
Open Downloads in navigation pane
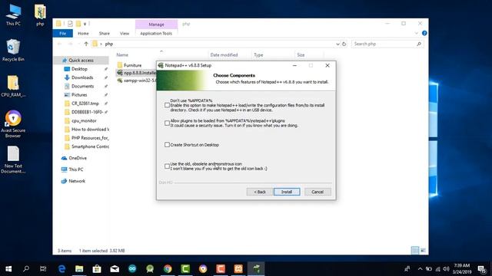(82, 77)
